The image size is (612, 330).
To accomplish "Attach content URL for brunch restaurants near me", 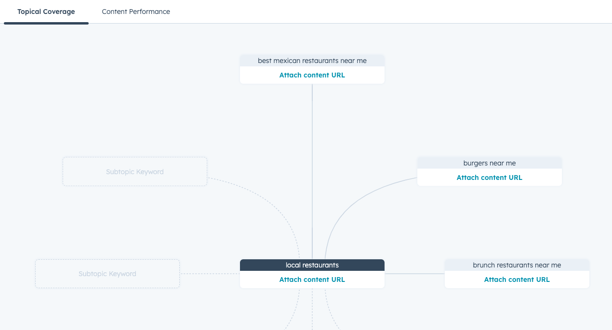I will point(517,279).
